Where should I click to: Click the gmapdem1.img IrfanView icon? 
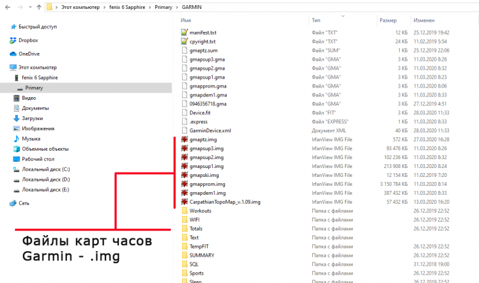184,193
